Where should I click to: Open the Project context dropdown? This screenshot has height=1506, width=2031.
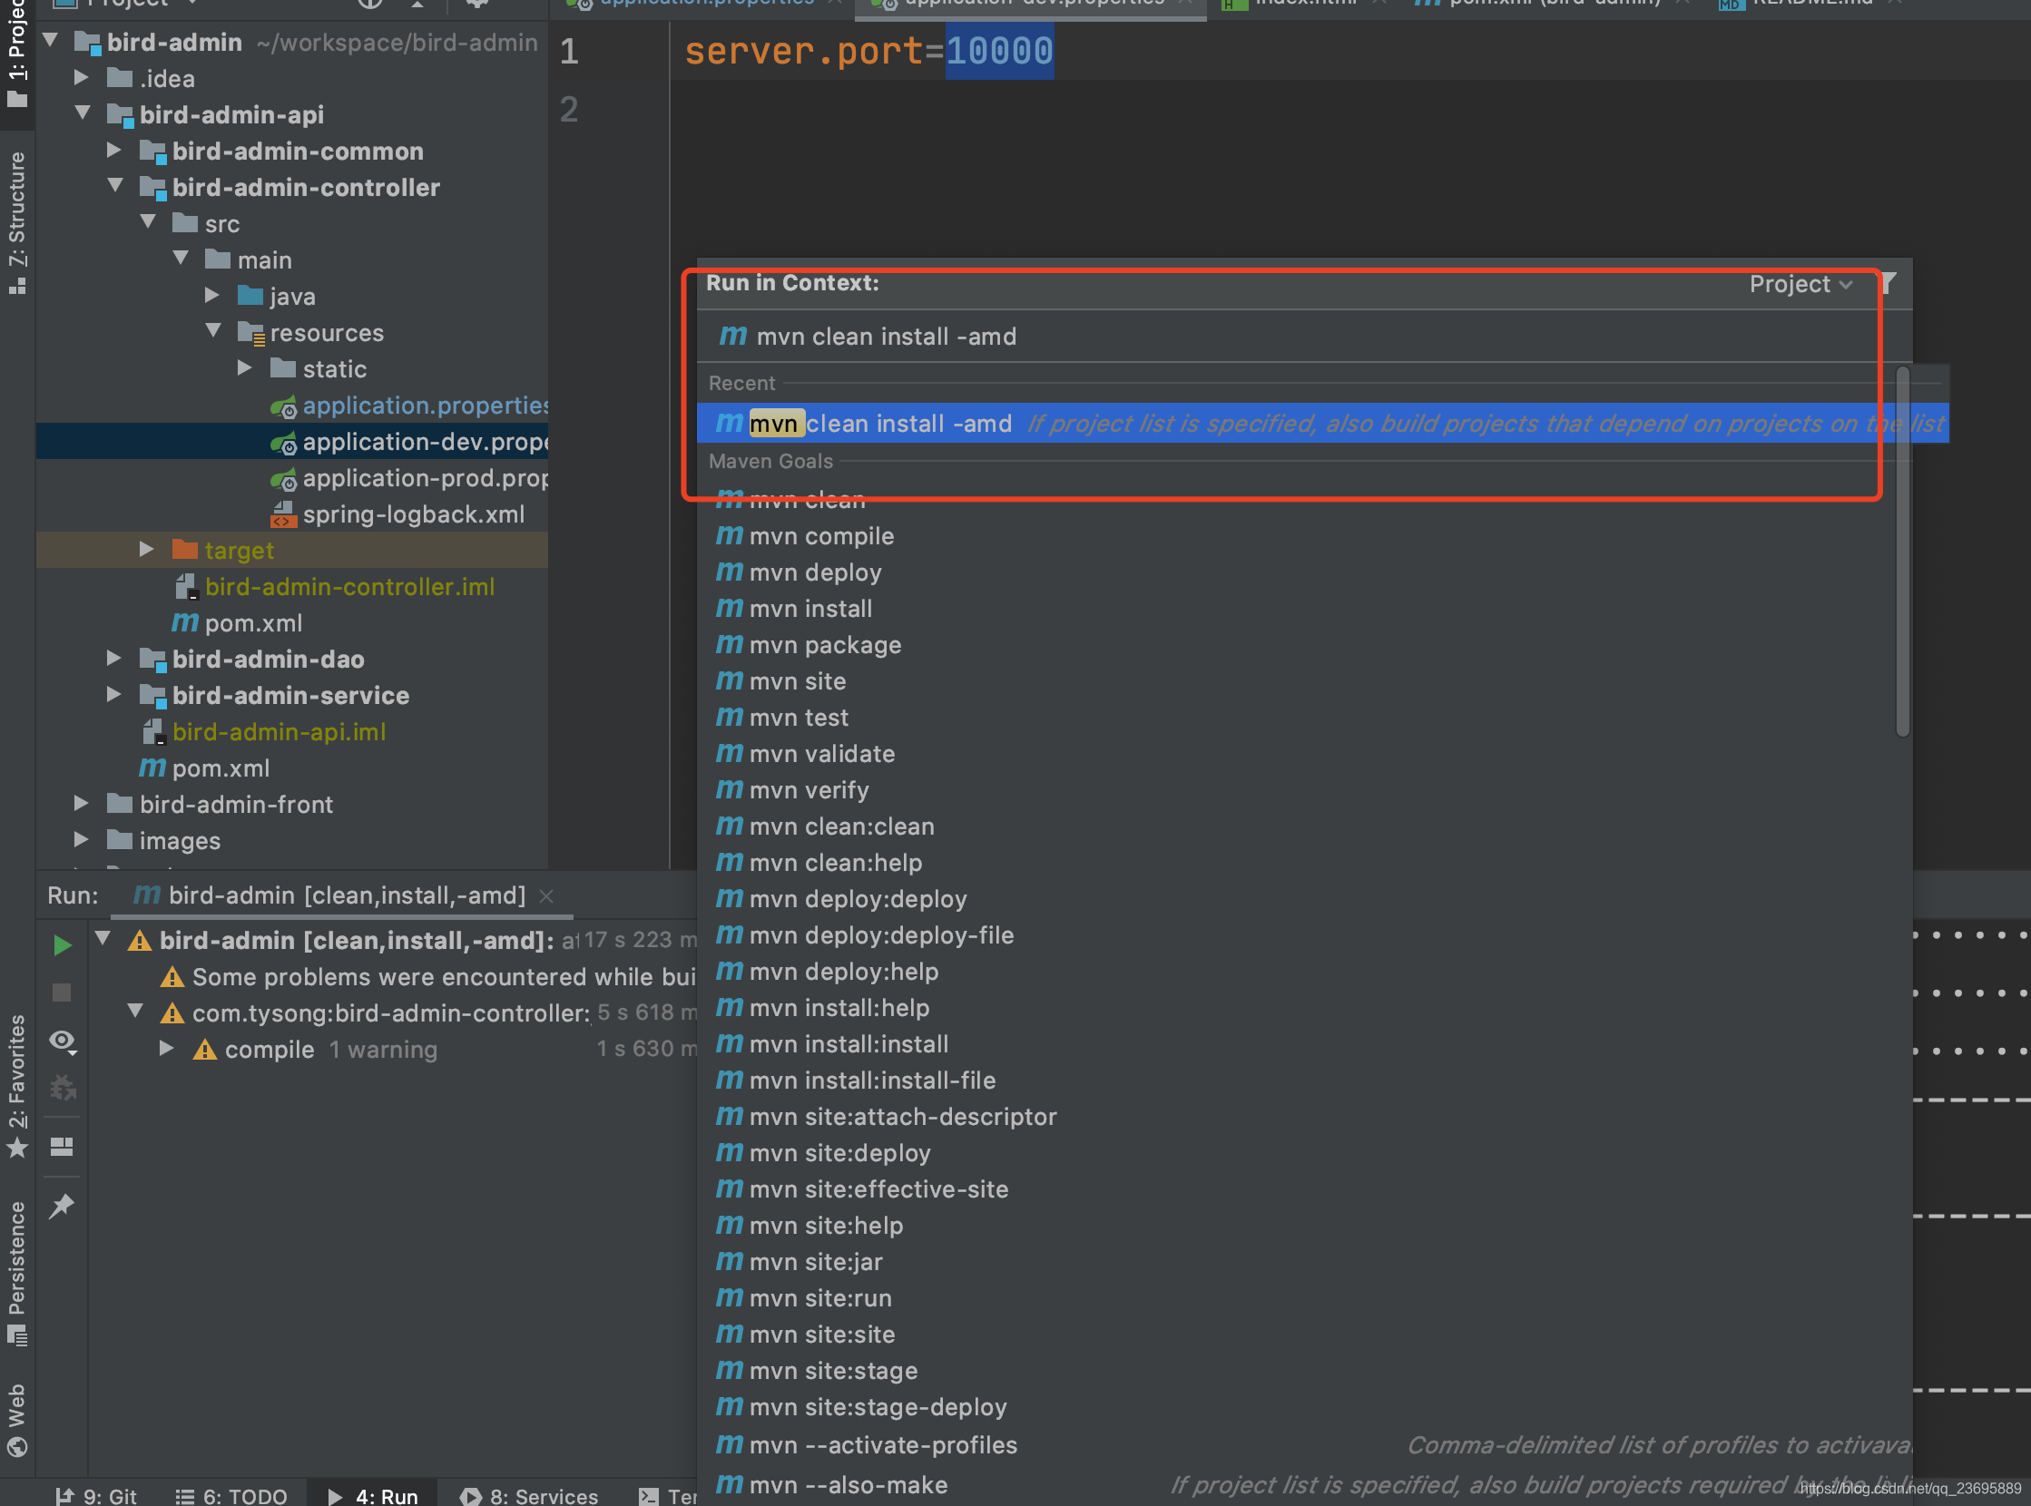click(1800, 285)
